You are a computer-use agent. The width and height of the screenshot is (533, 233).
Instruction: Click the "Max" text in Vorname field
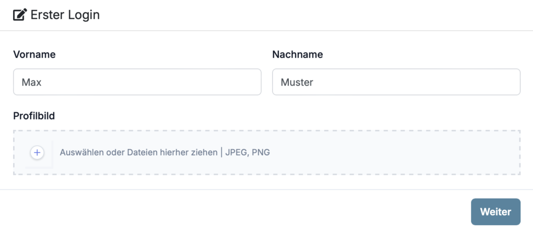31,82
